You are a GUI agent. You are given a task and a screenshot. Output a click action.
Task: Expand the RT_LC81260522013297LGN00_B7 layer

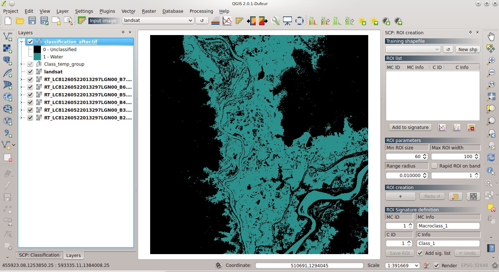[22, 79]
